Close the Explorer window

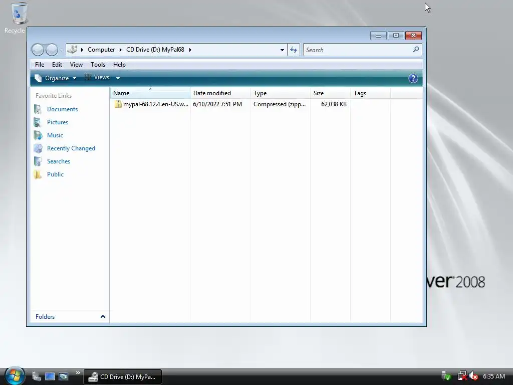[x=413, y=36]
